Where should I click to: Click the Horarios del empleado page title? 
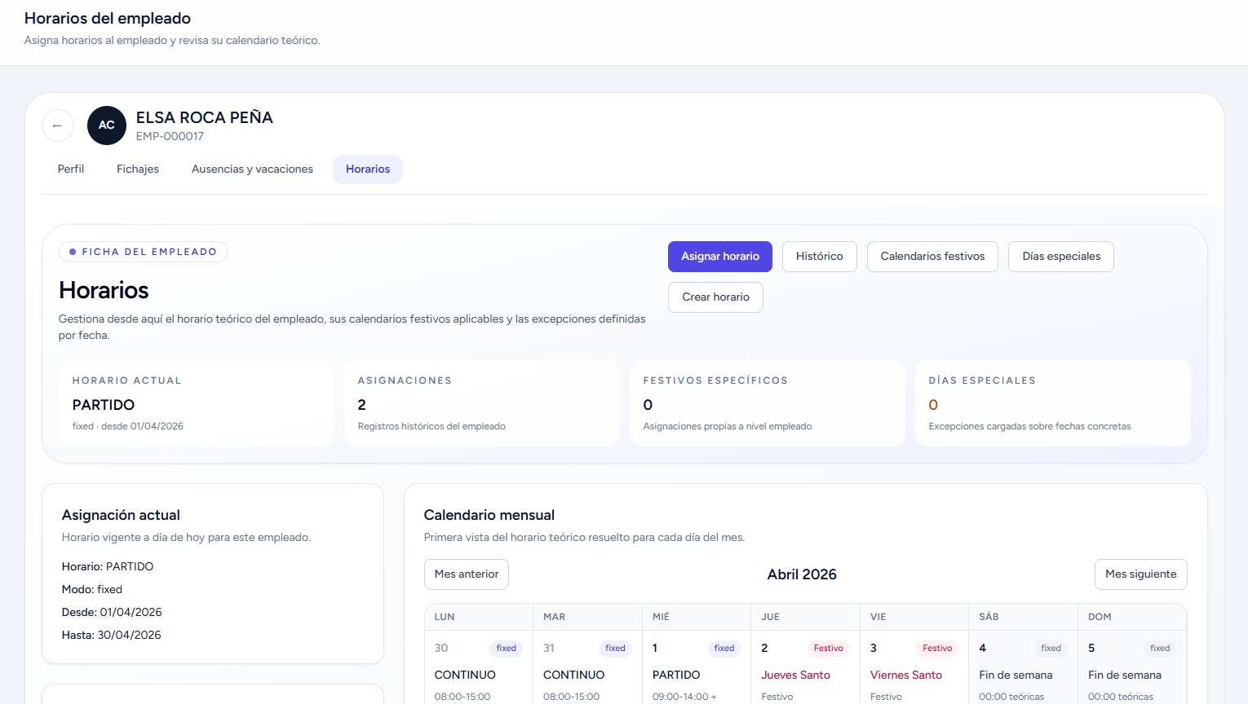pos(108,18)
